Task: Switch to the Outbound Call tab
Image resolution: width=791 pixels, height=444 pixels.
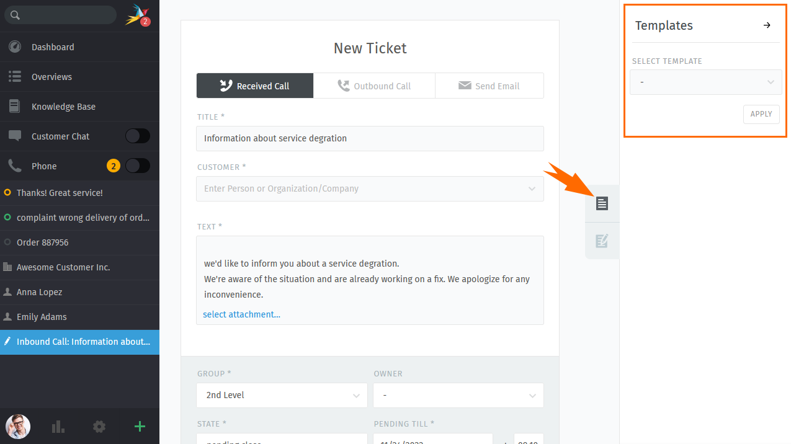Action: point(374,86)
